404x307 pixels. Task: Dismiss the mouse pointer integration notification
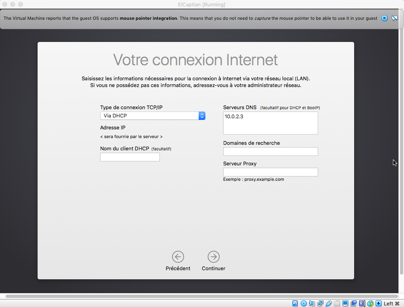[384, 18]
